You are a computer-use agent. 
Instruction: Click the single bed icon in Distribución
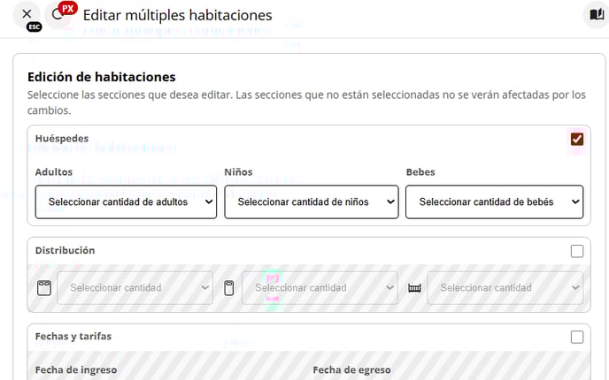(229, 288)
